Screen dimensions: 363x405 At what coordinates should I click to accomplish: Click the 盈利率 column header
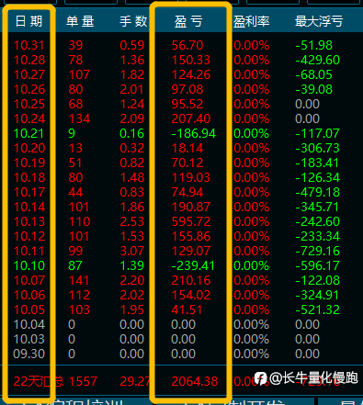coord(252,21)
